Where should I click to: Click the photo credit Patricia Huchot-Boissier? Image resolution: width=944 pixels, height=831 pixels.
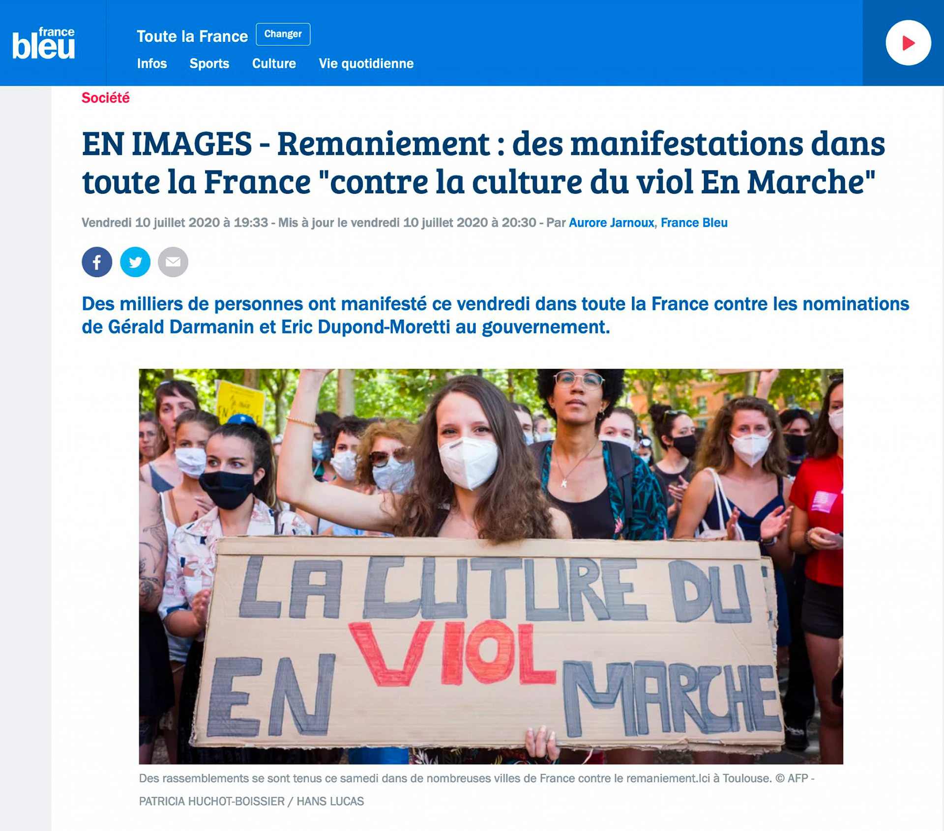pyautogui.click(x=212, y=802)
